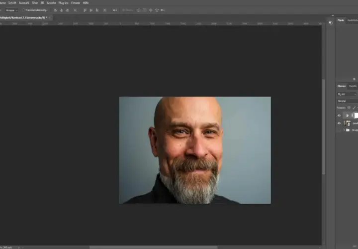Click the 3D roll object icon
This screenshot has height=249, width=358.
click(145, 10)
